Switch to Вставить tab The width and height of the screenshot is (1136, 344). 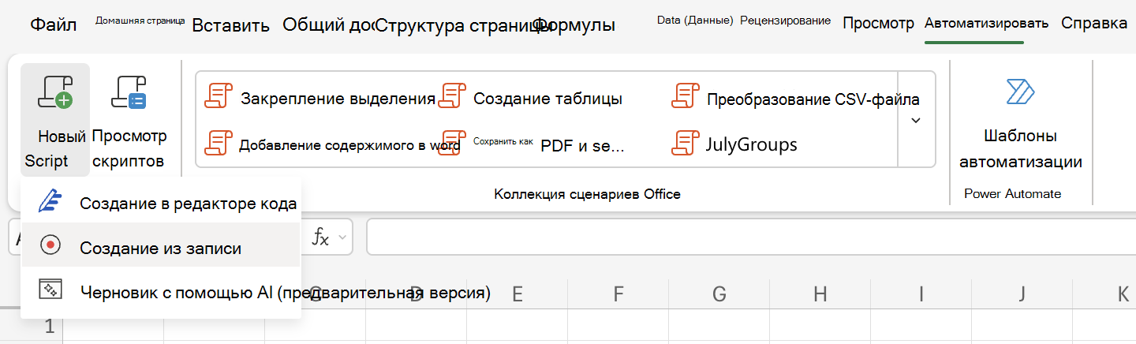click(231, 24)
